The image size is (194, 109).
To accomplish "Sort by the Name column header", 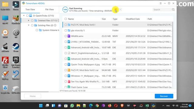I will pos(71,19).
